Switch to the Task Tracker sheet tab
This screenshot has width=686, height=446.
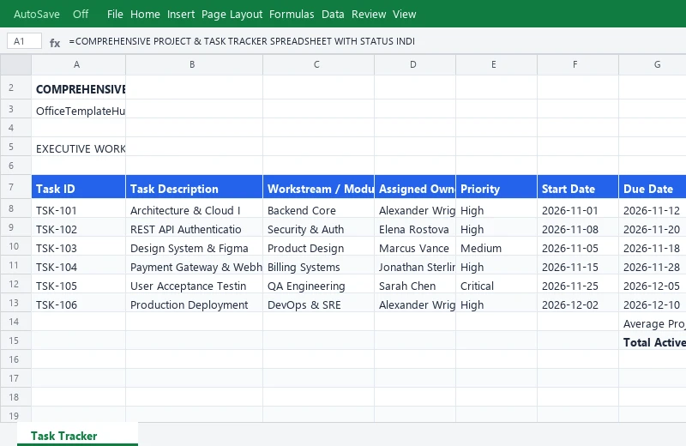tap(77, 435)
